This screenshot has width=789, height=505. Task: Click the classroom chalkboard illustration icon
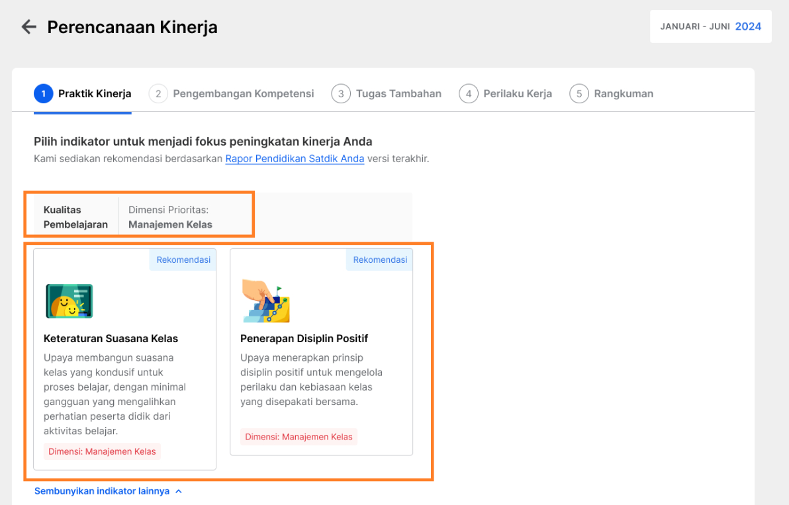tap(70, 300)
